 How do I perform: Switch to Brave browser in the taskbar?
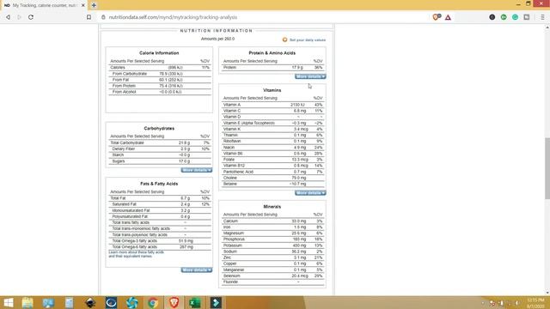(x=174, y=303)
